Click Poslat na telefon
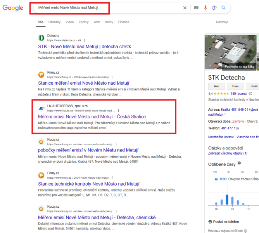Image resolution: width=259 pixels, height=233 pixels. tap(226, 222)
